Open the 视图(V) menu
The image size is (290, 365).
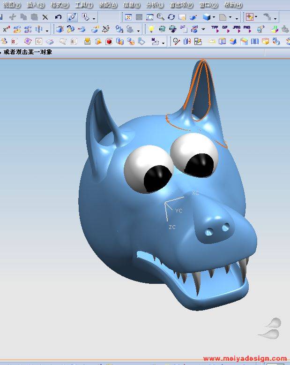(x=11, y=5)
